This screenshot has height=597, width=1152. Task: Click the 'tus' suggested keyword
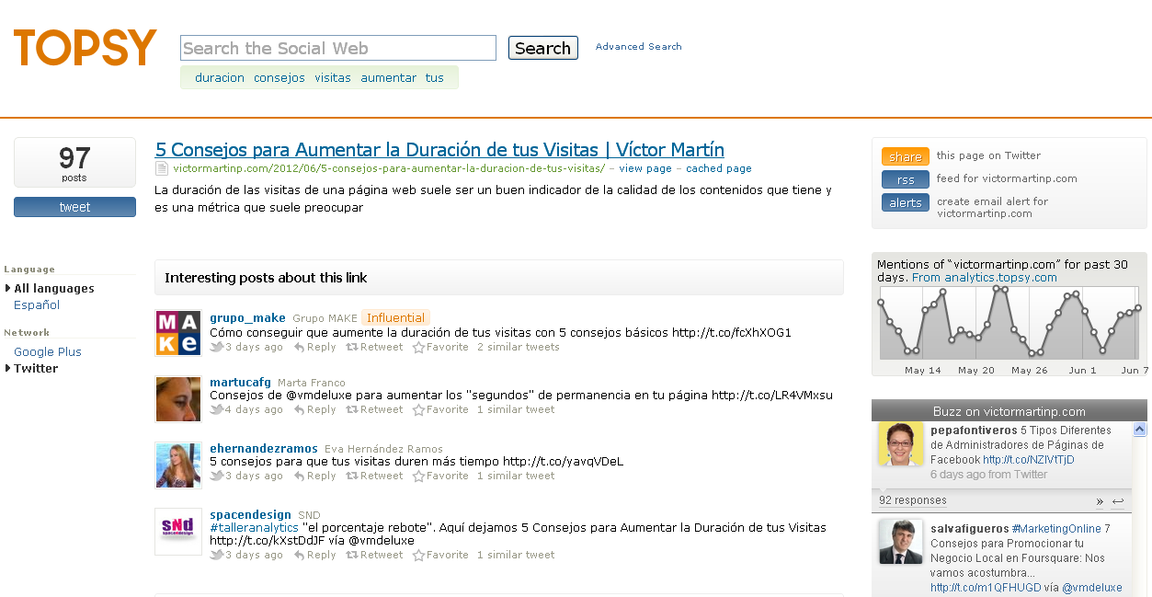(x=435, y=78)
